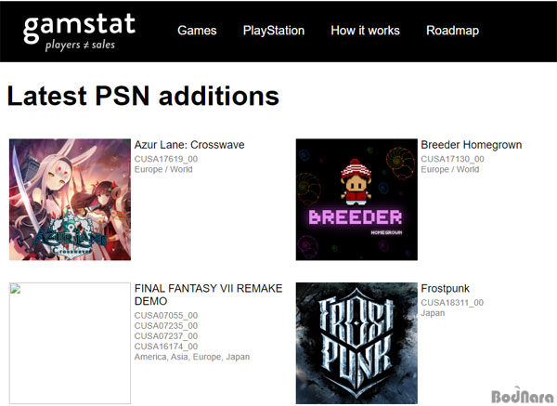Select the CUSA17619_00 code text
The width and height of the screenshot is (557, 406).
(x=166, y=159)
